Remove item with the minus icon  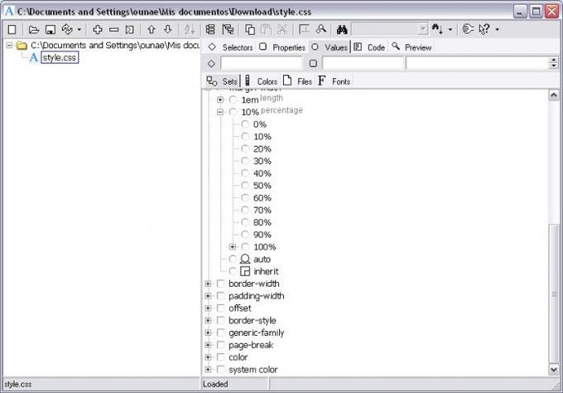(x=113, y=30)
